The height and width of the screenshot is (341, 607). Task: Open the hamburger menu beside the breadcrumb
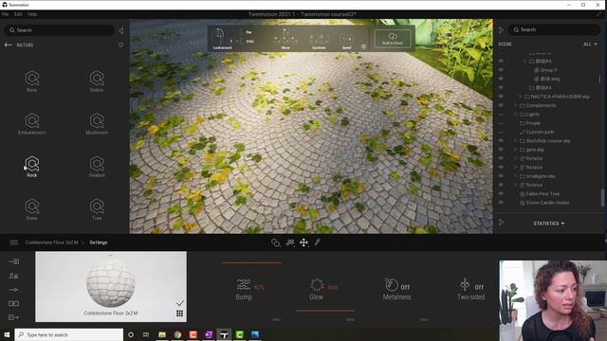(x=14, y=242)
